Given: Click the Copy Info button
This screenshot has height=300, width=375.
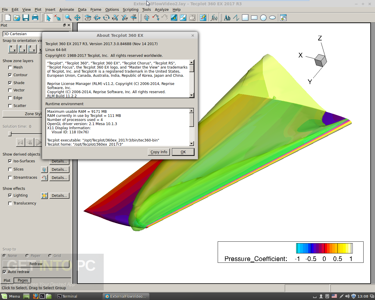Looking at the screenshot, I should 159,152.
